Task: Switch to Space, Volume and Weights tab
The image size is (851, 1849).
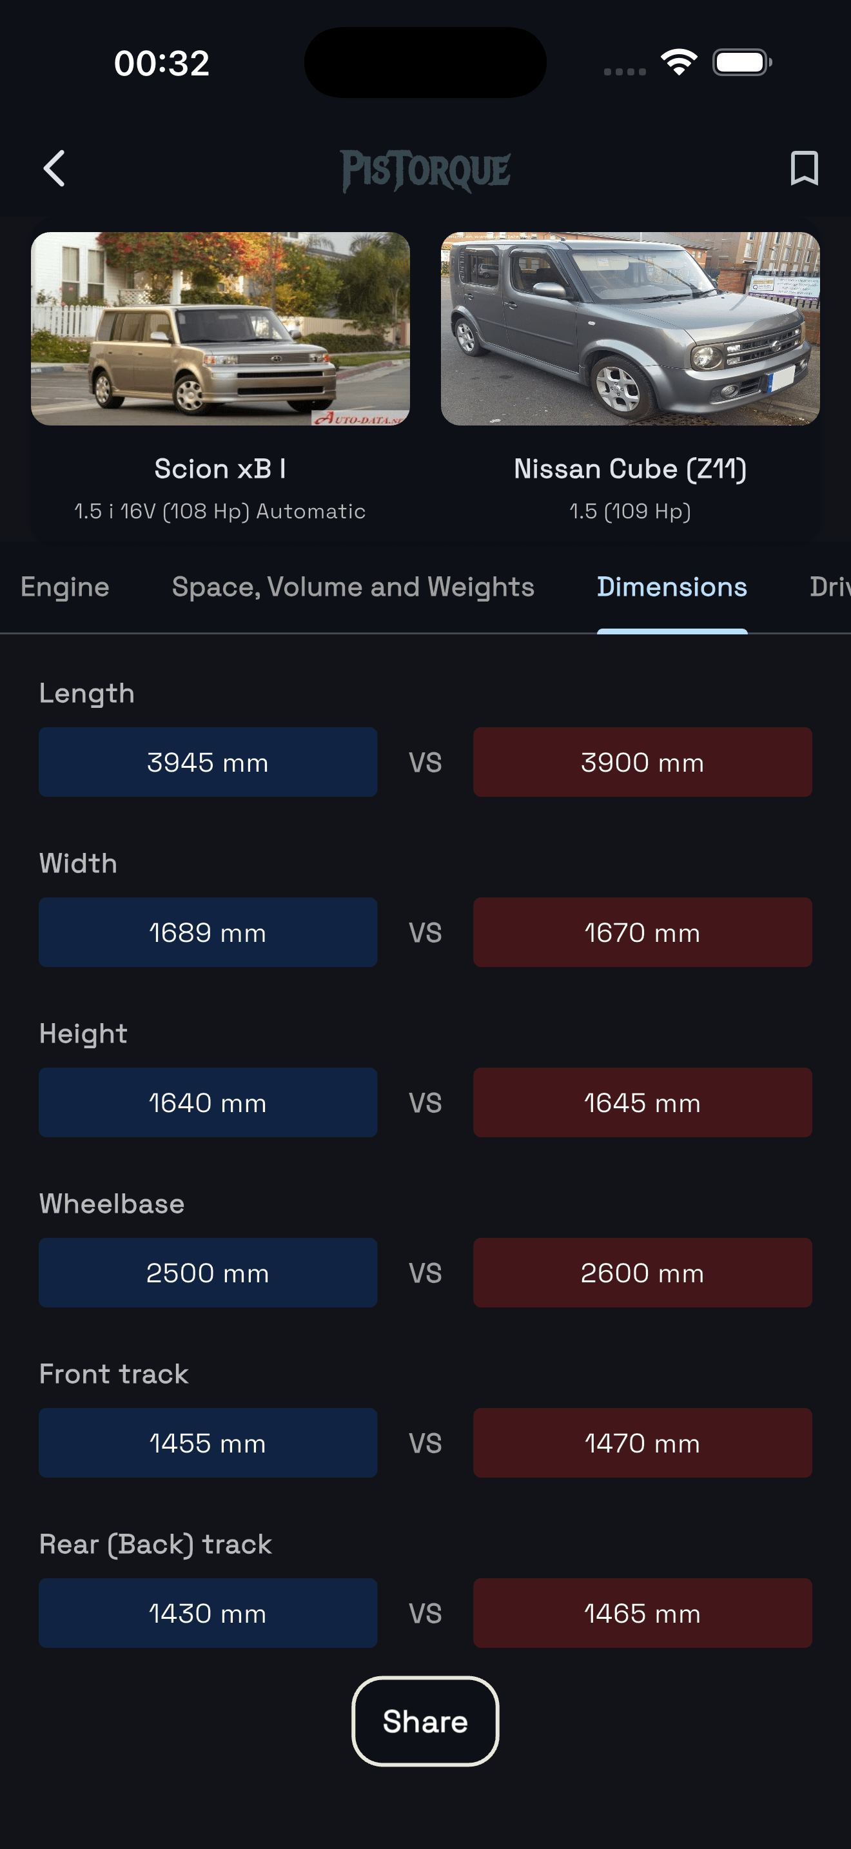Action: (353, 587)
